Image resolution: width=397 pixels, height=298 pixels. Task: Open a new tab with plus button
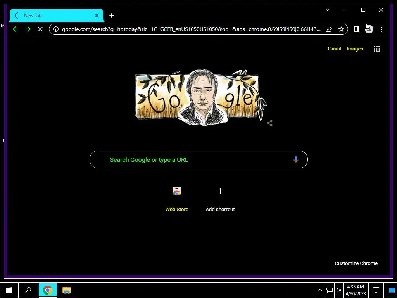(112, 16)
